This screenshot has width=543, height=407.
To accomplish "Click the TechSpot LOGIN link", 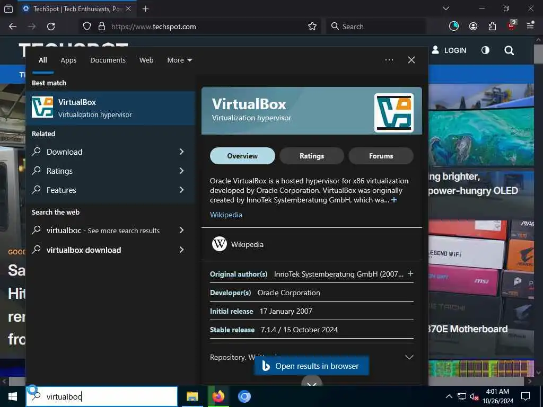I will tap(449, 50).
